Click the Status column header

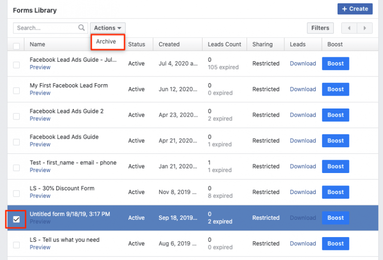[136, 44]
